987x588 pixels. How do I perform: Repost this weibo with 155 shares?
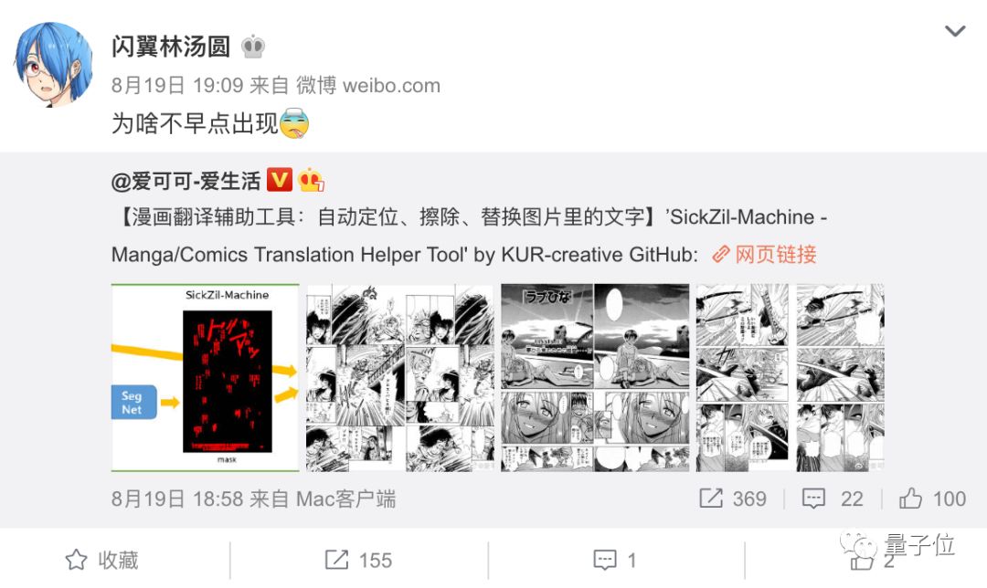click(x=358, y=560)
